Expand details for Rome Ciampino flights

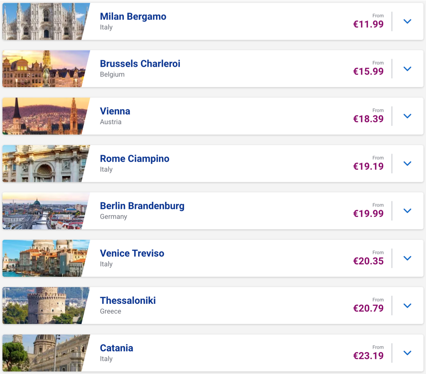click(x=407, y=163)
